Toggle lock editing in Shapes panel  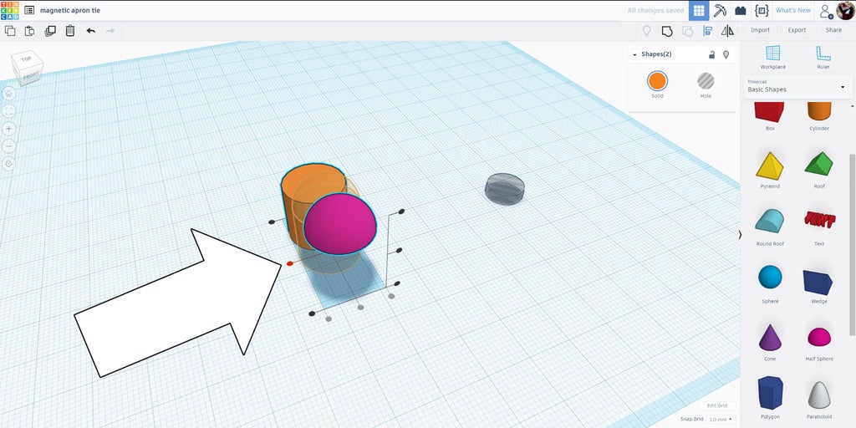[x=712, y=54]
